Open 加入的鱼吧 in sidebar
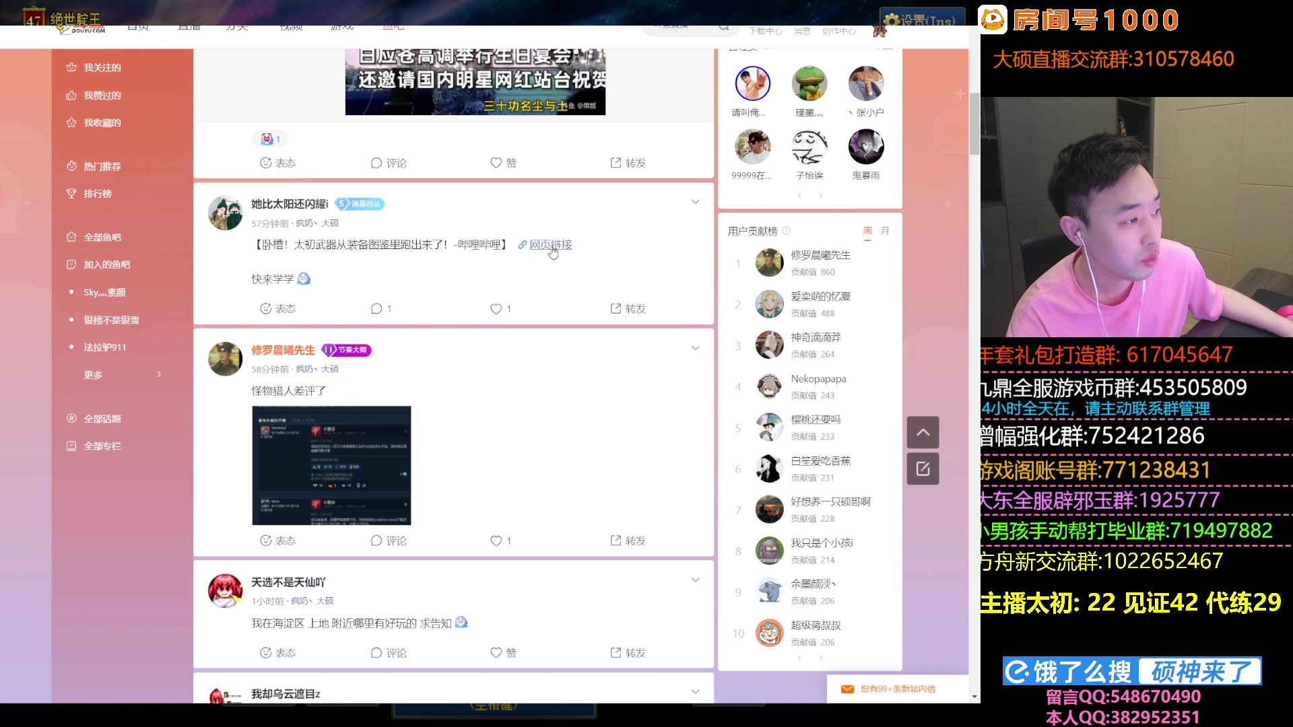 click(x=98, y=265)
